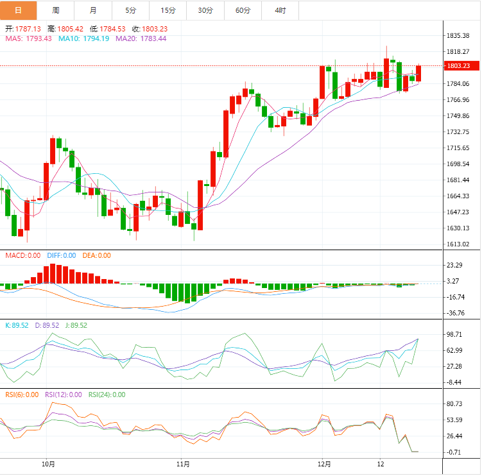Click the MACD indicator label
The height and width of the screenshot is (476, 482).
pyautogui.click(x=23, y=255)
